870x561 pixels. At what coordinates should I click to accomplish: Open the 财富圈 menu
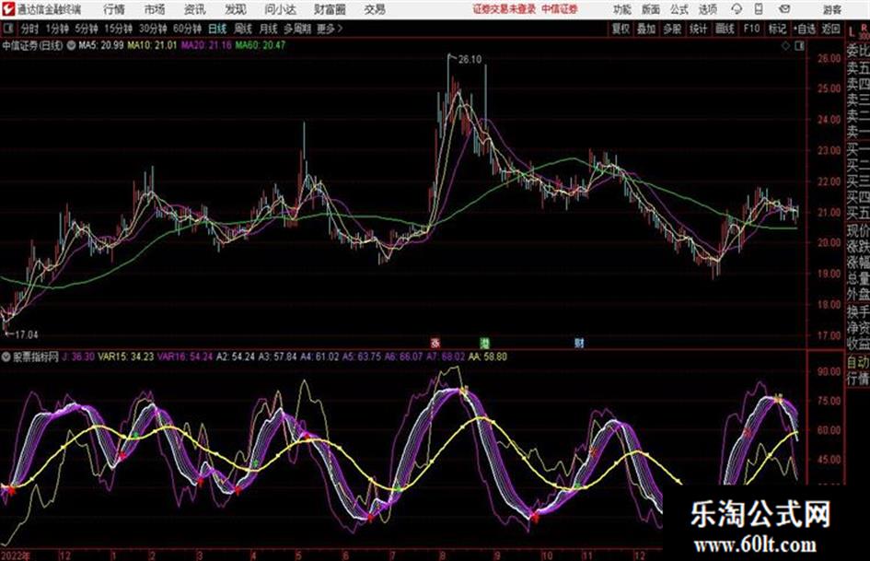(330, 9)
